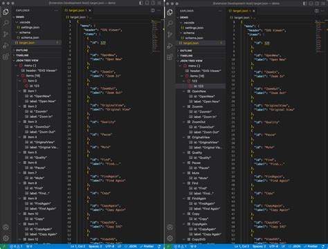328x249 pixels.
Task: Select target.json file in right window explorer
Action: coord(201,43)
